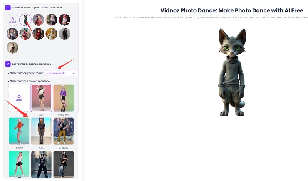
Task: Choose the Shake dance motion thumbnail
Action: pyautogui.click(x=19, y=131)
